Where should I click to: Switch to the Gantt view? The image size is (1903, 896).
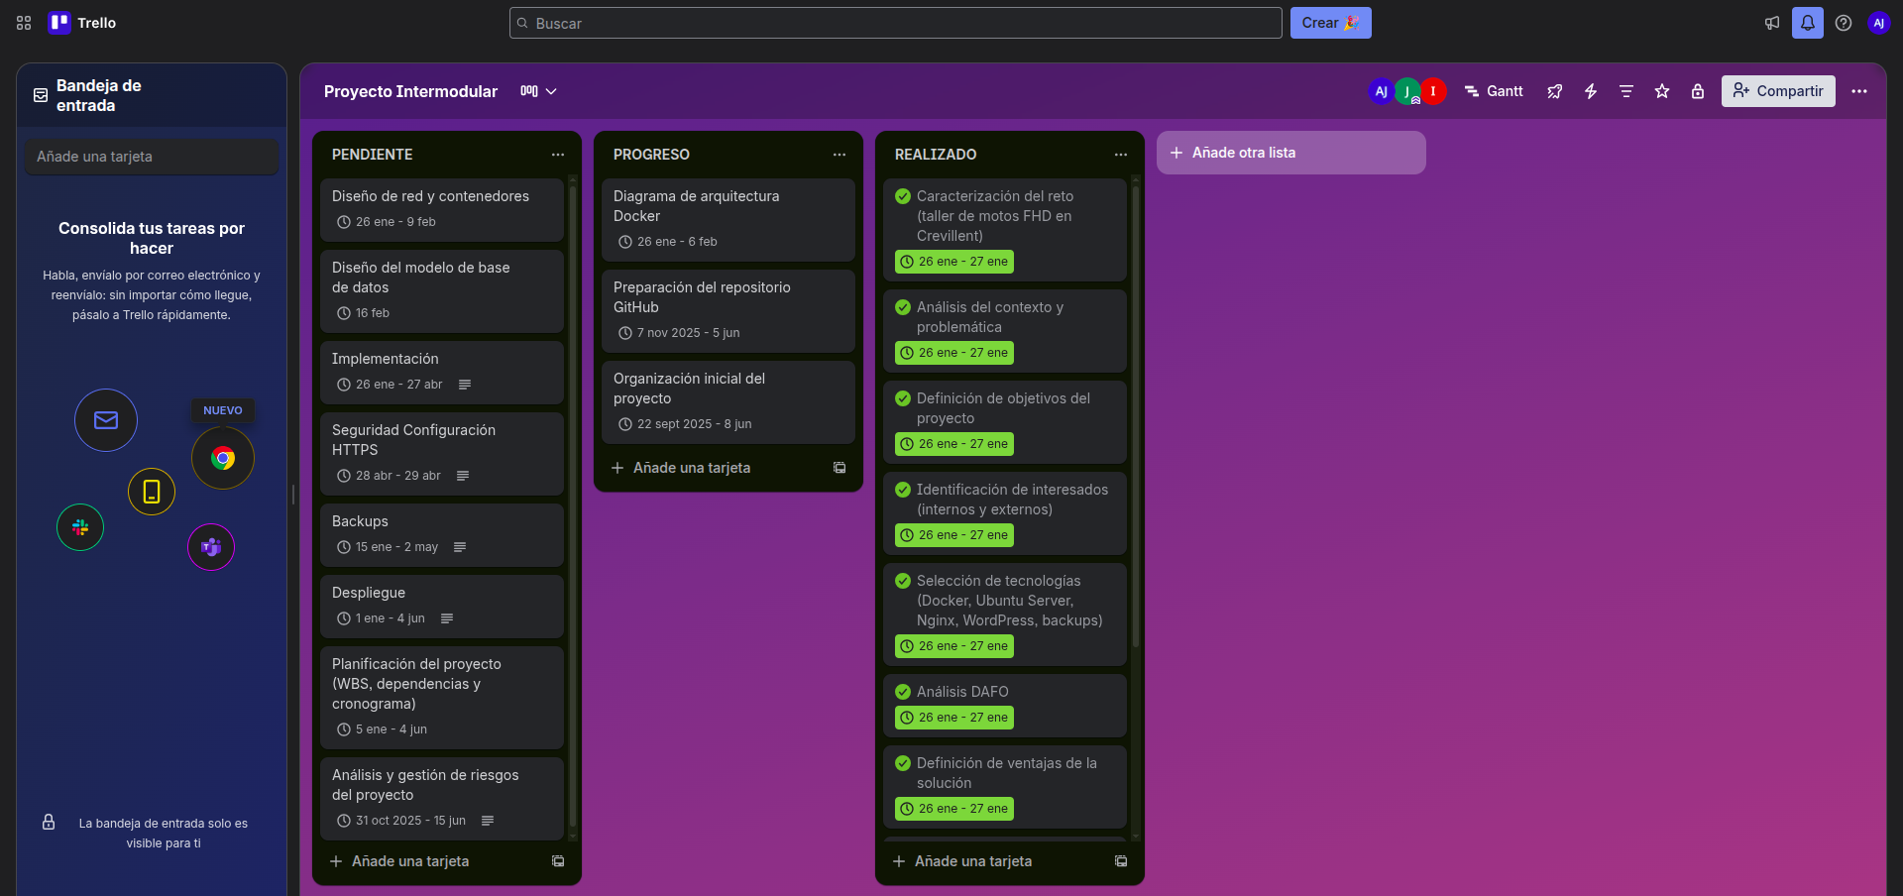(1494, 91)
